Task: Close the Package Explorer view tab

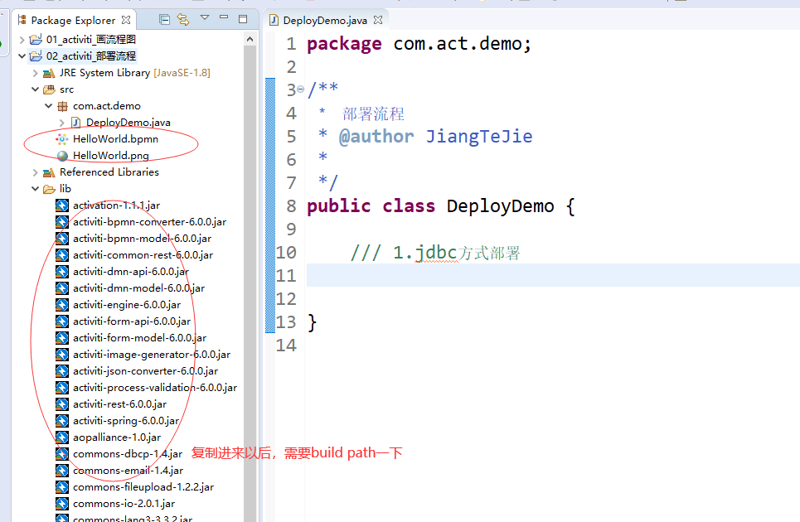Action: click(126, 20)
